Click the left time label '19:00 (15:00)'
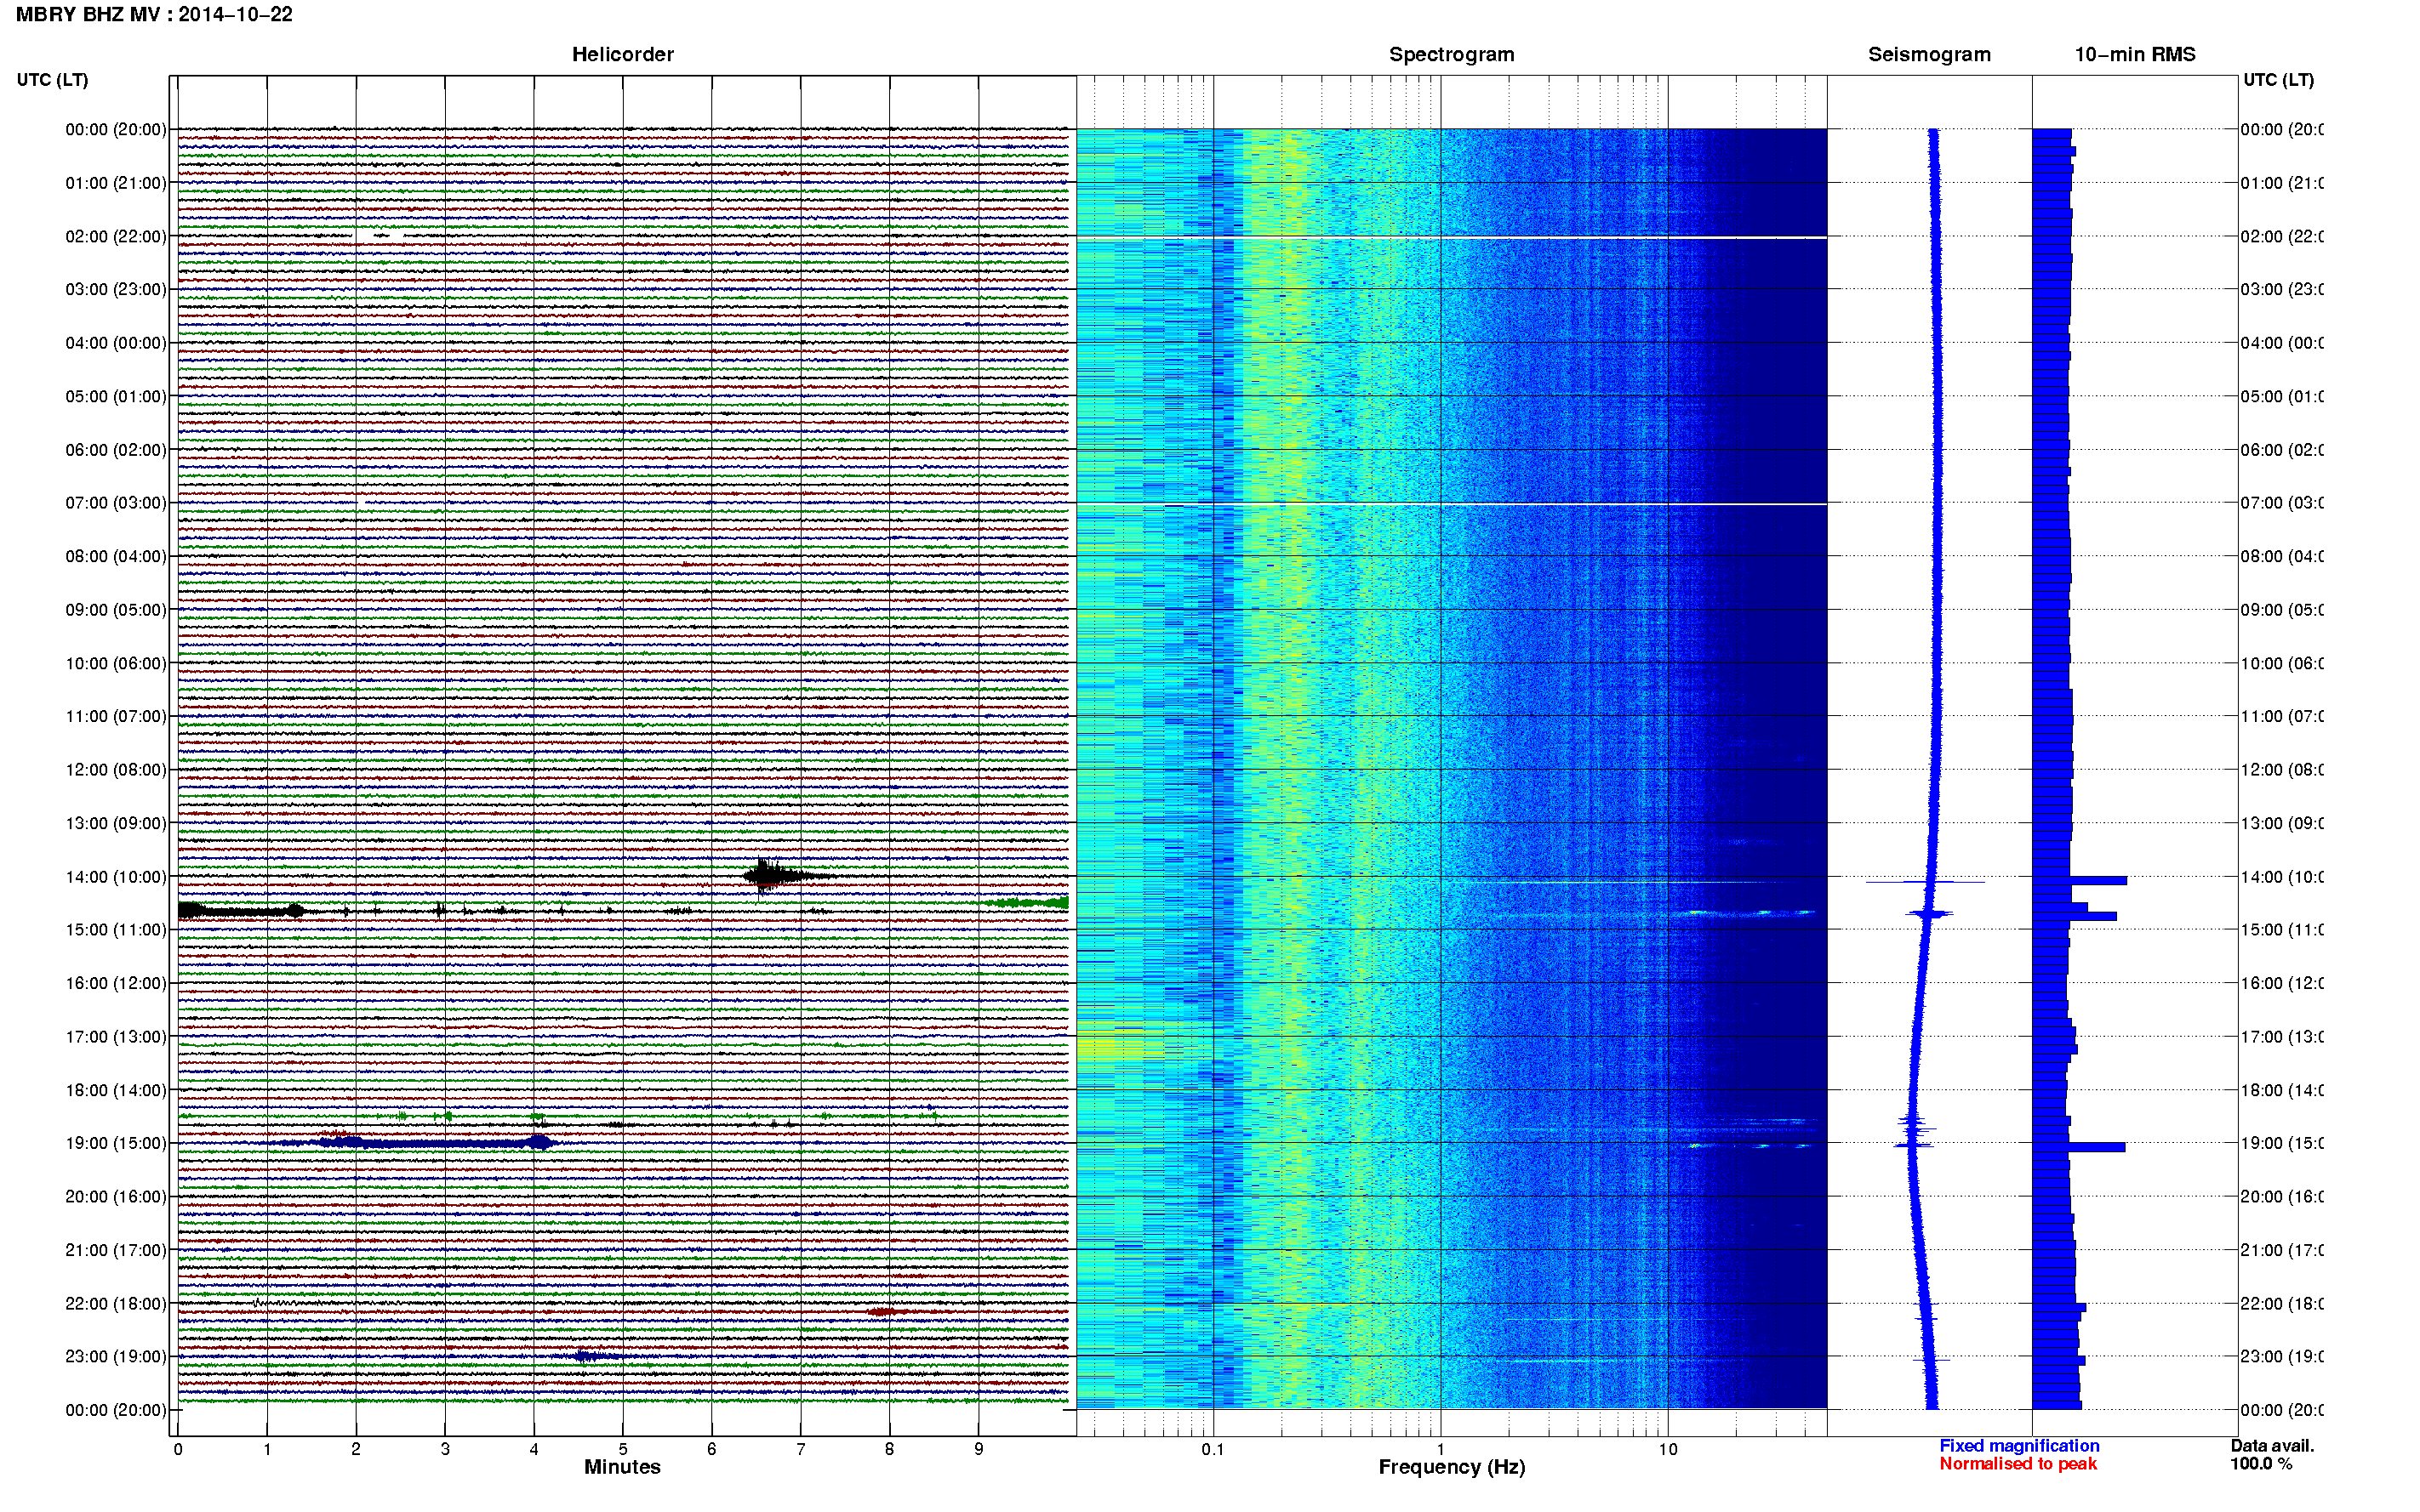 [116, 1144]
